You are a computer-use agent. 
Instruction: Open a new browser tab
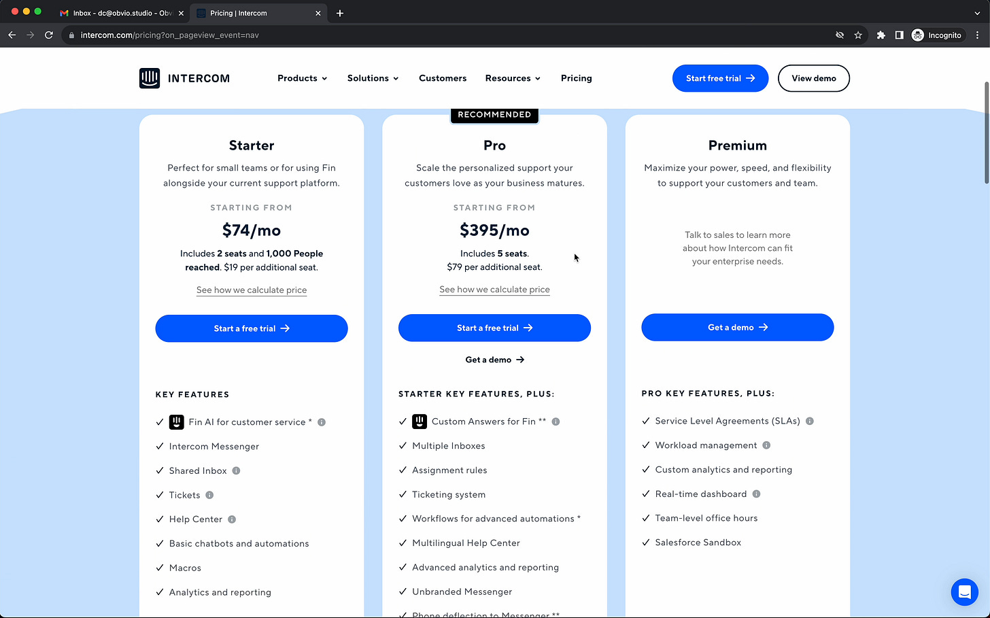[340, 13]
